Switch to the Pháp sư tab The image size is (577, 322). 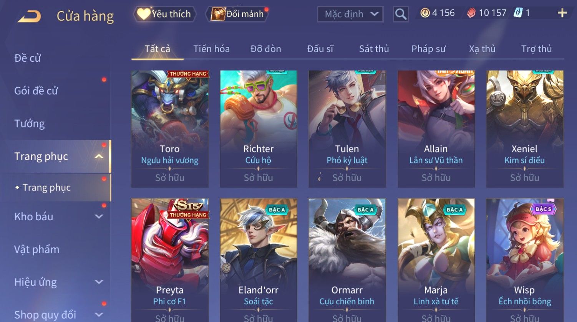pyautogui.click(x=428, y=49)
